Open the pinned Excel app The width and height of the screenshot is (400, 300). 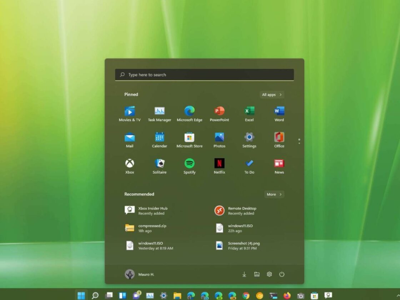[249, 114]
